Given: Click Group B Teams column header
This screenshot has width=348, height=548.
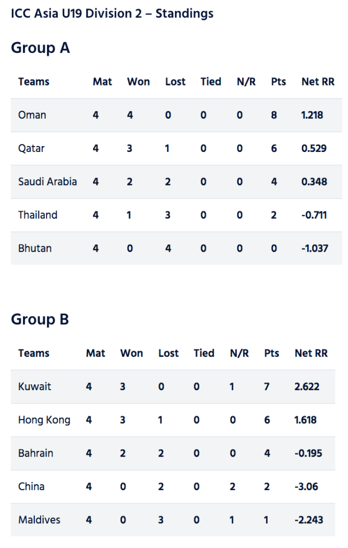Looking at the screenshot, I should tap(34, 353).
